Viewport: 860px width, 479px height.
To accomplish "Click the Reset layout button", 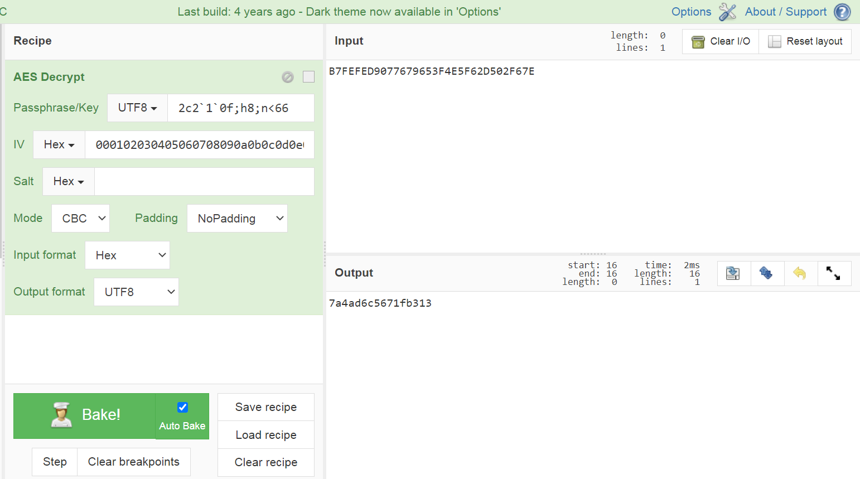I will (805, 41).
